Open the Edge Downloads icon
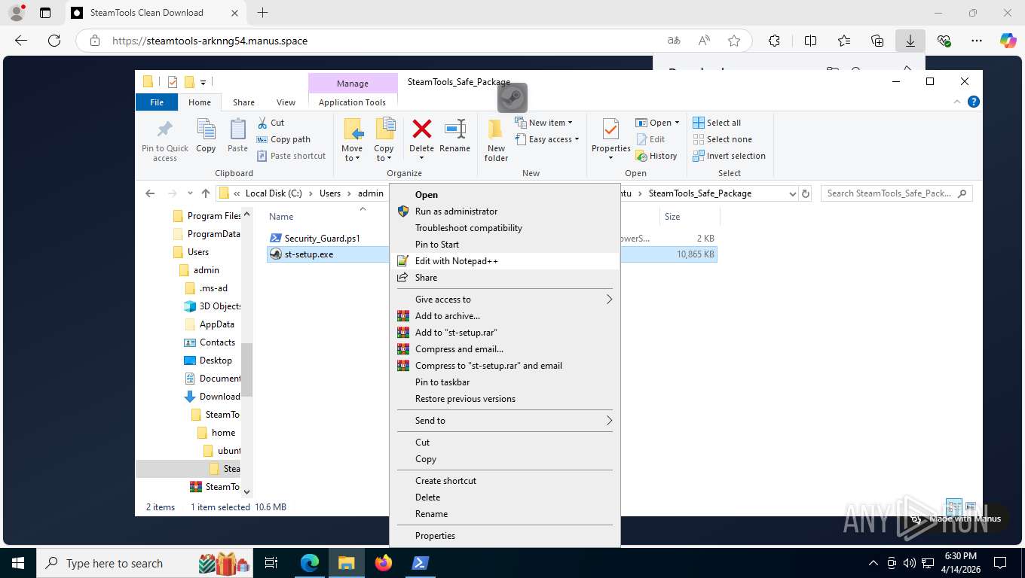The image size is (1025, 578). coord(910,41)
